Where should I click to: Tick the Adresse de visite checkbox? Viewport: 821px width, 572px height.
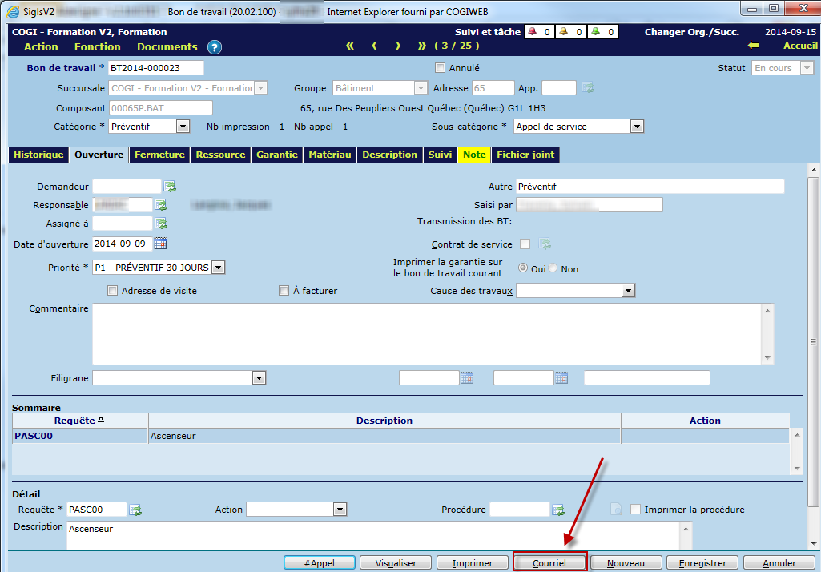tap(112, 291)
